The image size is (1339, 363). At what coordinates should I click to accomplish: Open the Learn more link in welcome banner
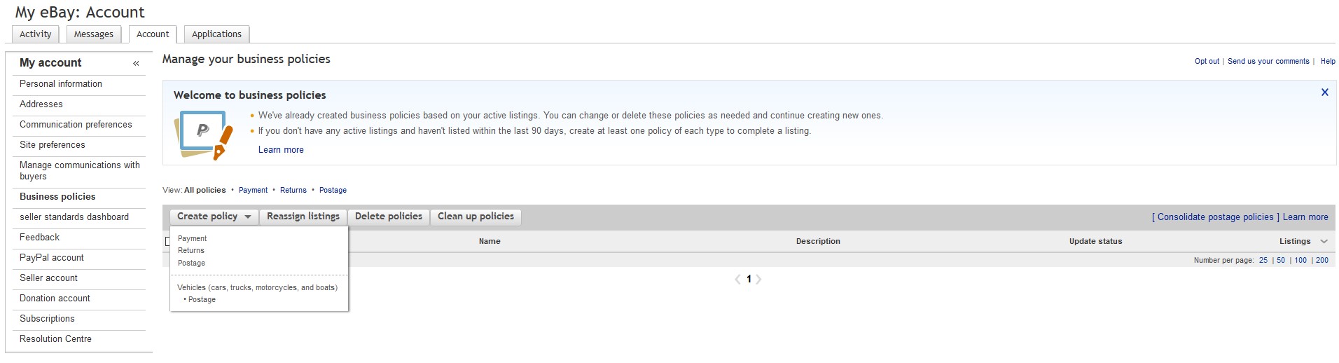click(281, 150)
